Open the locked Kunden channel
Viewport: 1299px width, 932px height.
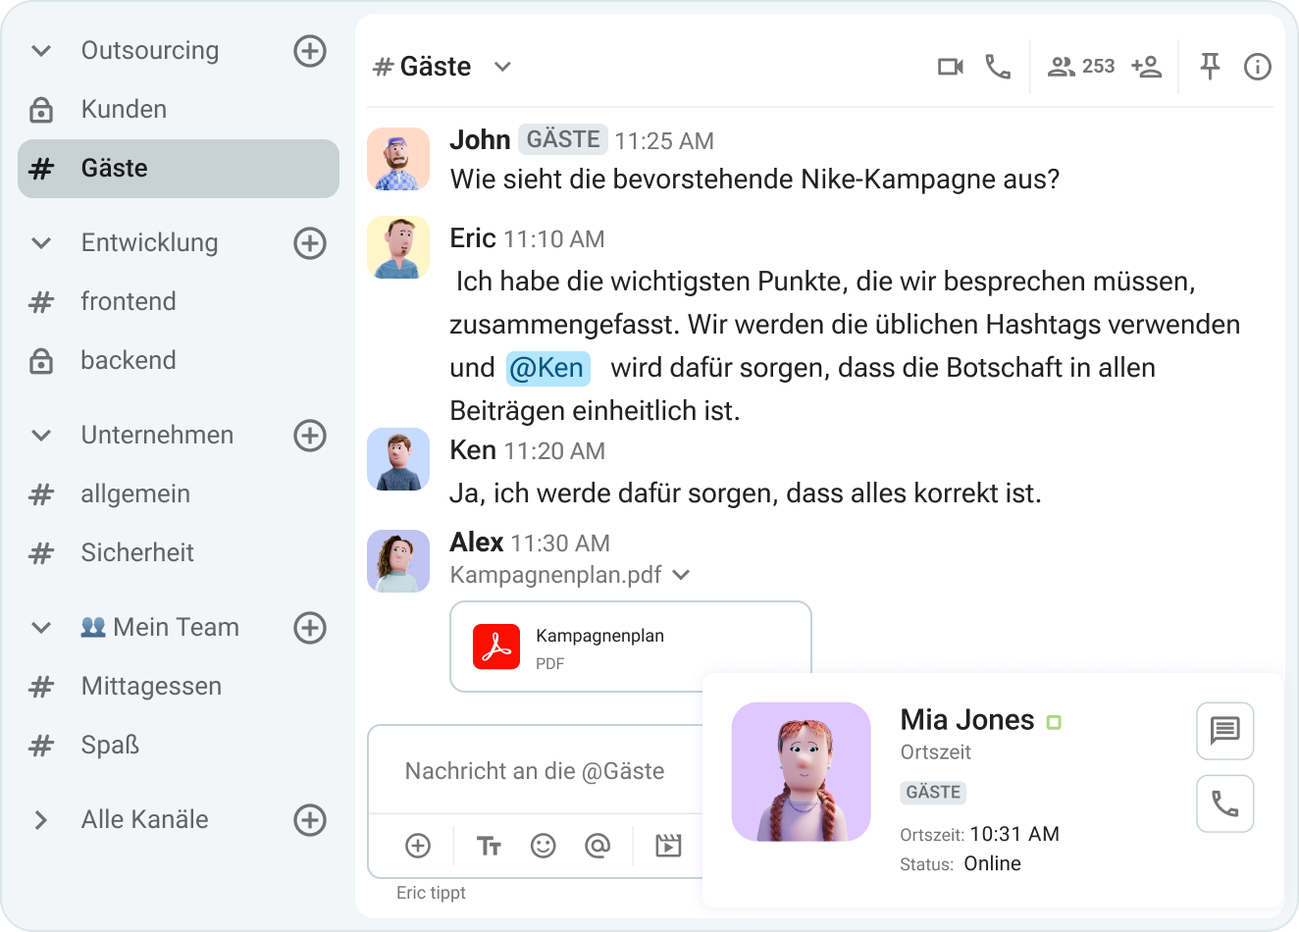pos(122,109)
